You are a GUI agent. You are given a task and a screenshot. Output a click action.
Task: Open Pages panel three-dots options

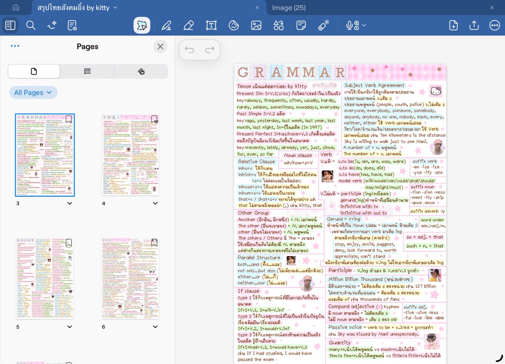coord(15,46)
